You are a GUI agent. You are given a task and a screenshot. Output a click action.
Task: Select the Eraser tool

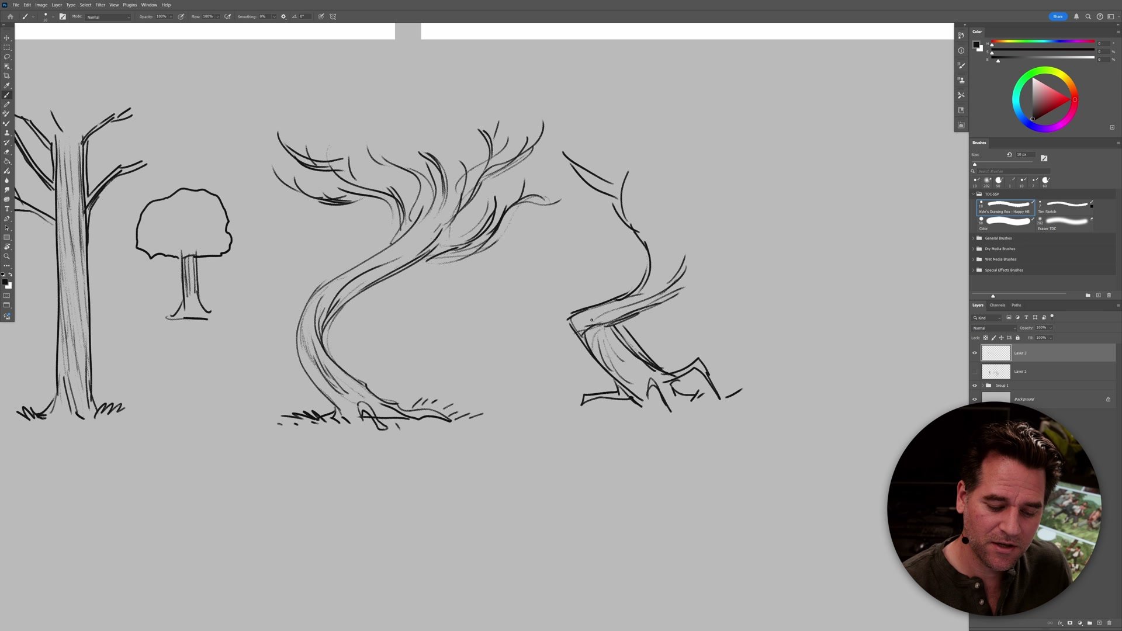[7, 152]
